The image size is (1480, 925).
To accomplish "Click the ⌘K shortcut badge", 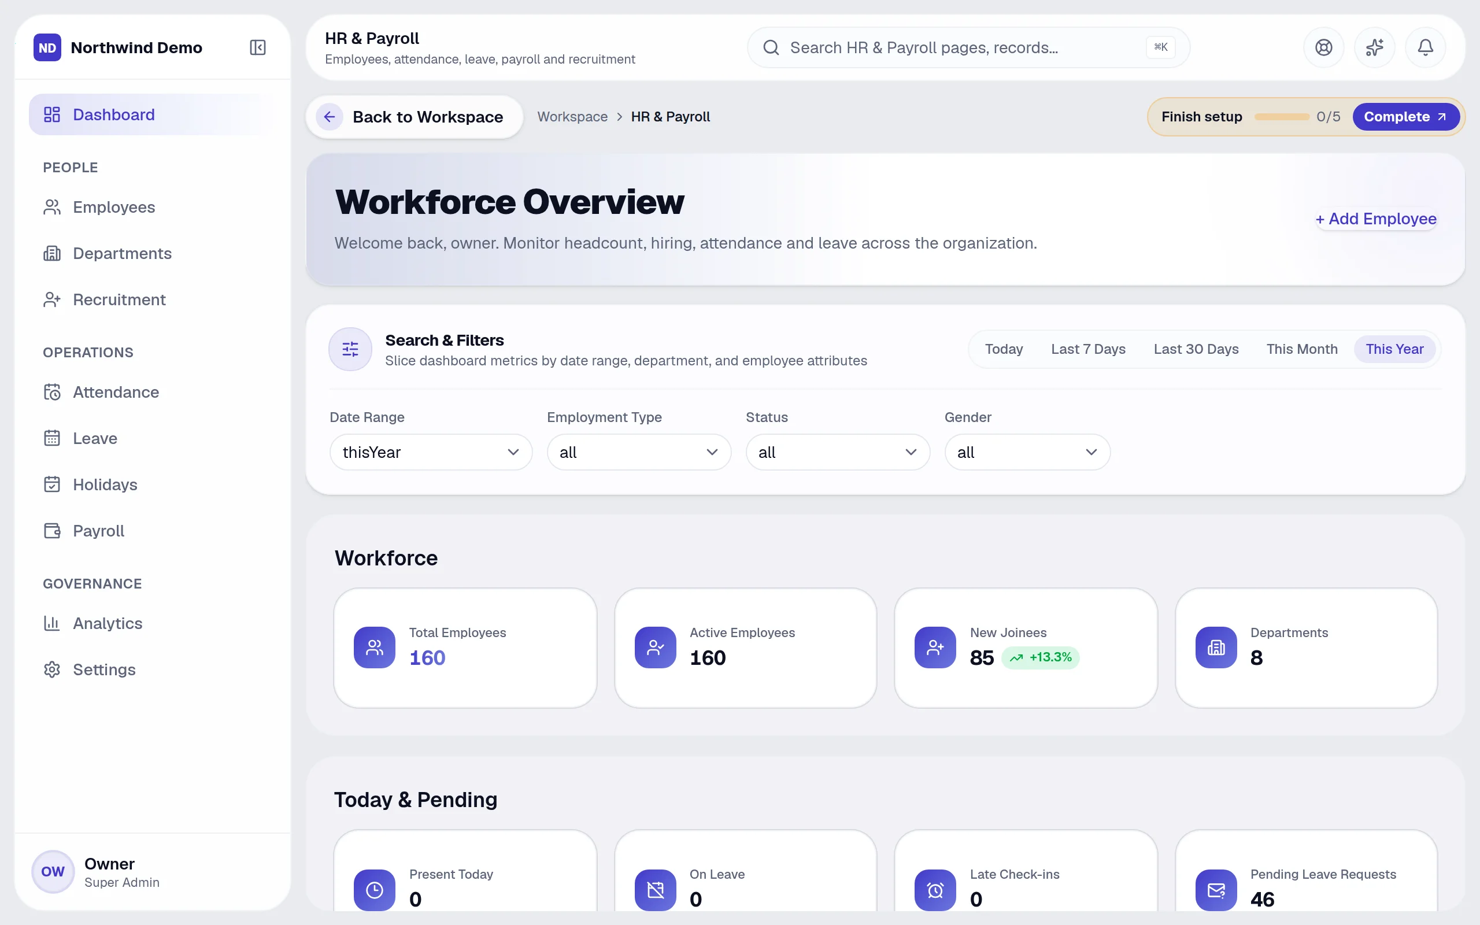I will pyautogui.click(x=1160, y=47).
